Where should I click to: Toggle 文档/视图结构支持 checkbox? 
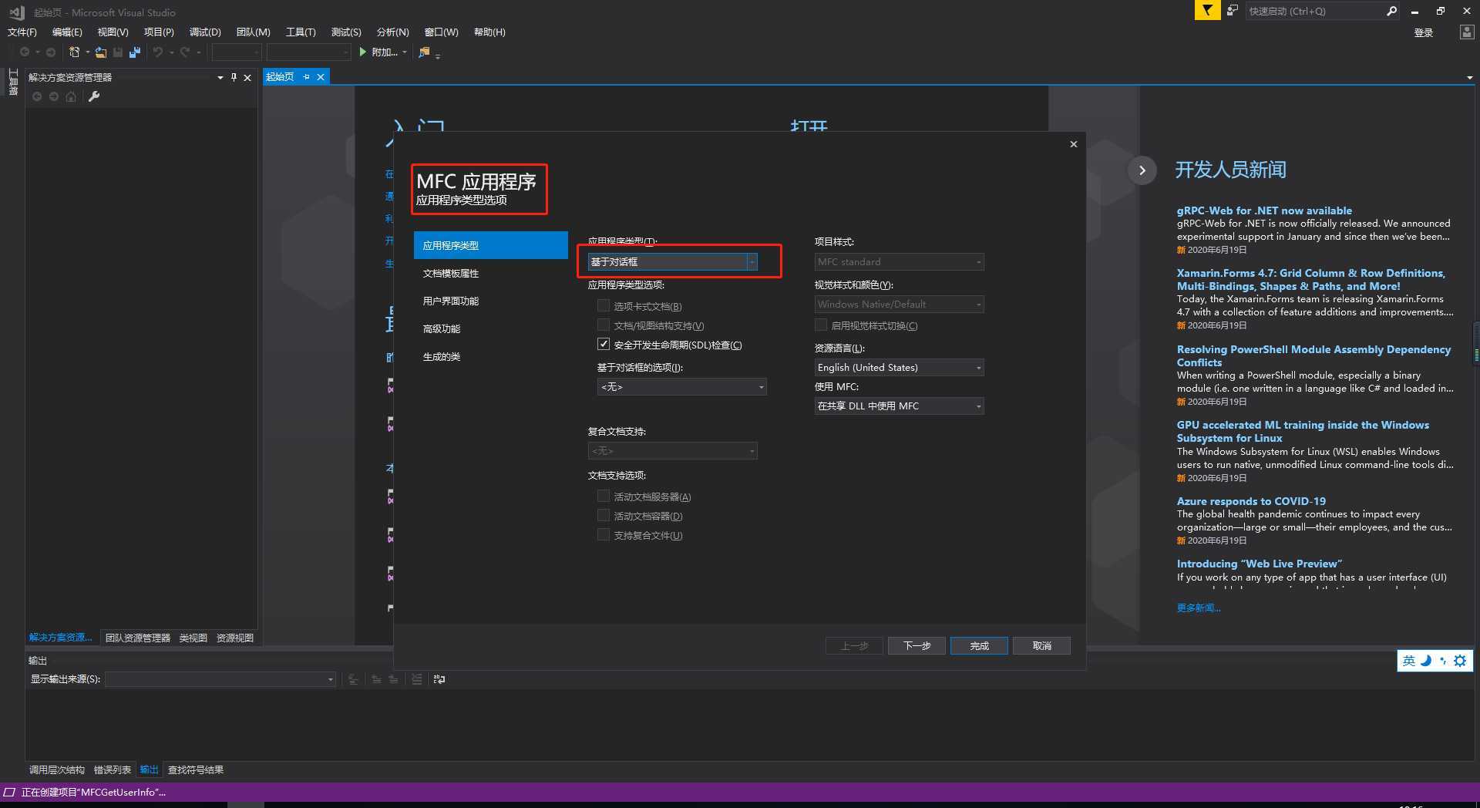(x=604, y=325)
